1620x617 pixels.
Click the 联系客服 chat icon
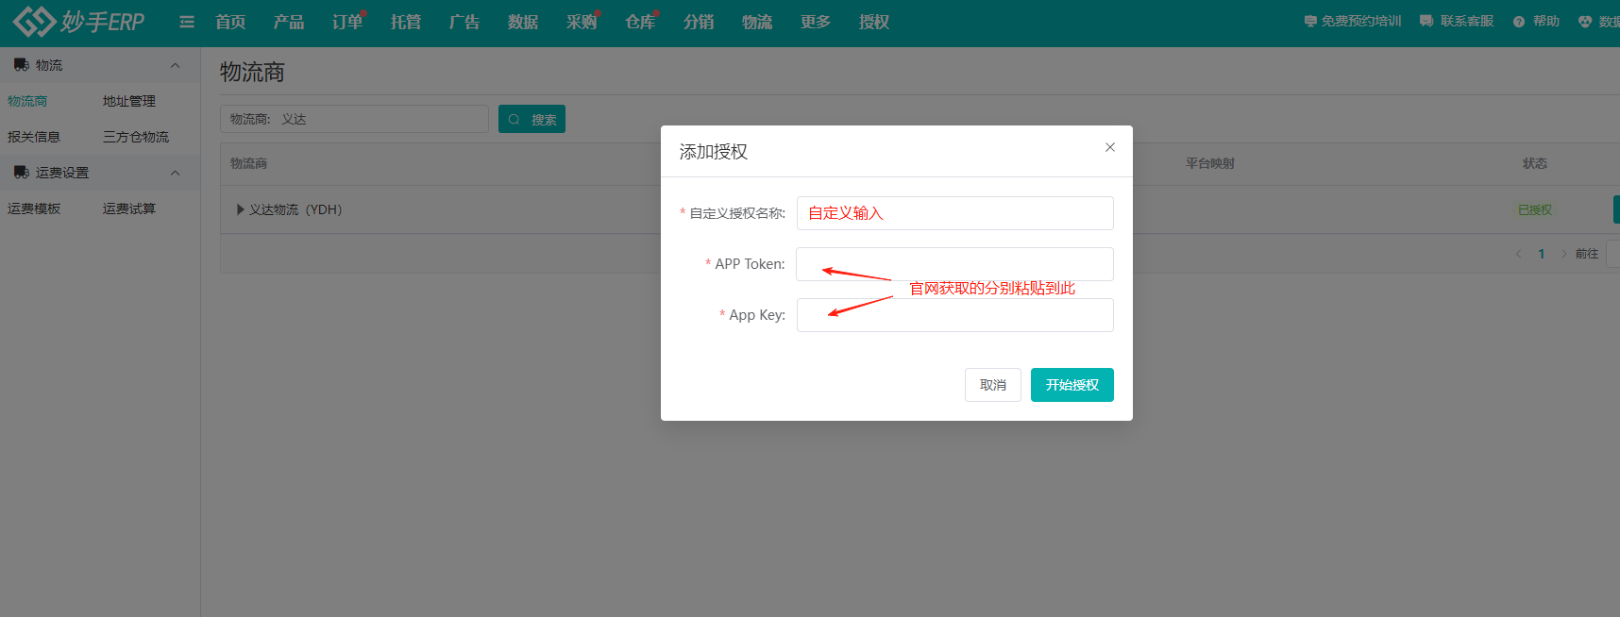[1426, 21]
